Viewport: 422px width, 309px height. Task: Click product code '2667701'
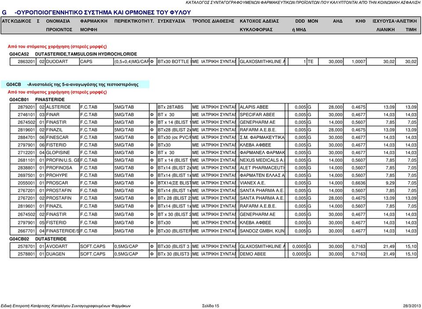(x=26, y=231)
